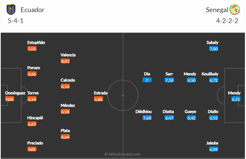The image size is (246, 159).
Task: Click the Ecuador team crest icon
Action: click(11, 10)
